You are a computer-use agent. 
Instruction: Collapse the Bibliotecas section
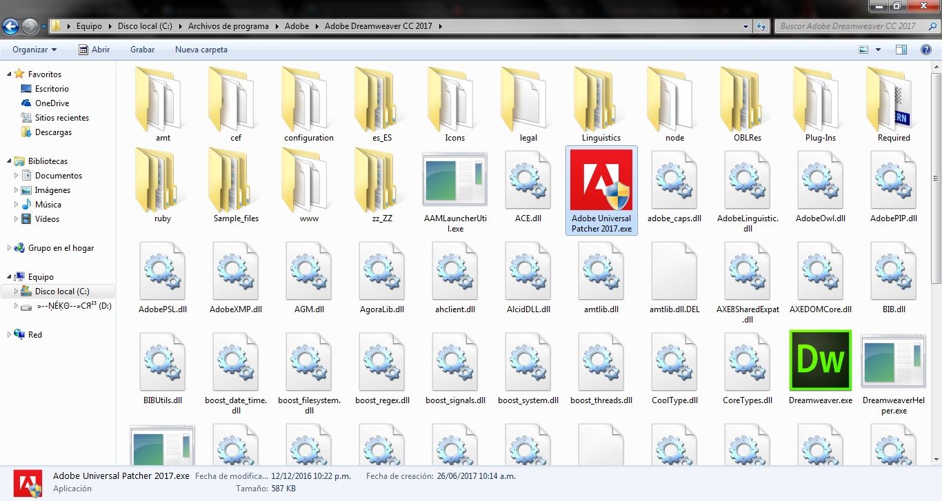click(8, 161)
